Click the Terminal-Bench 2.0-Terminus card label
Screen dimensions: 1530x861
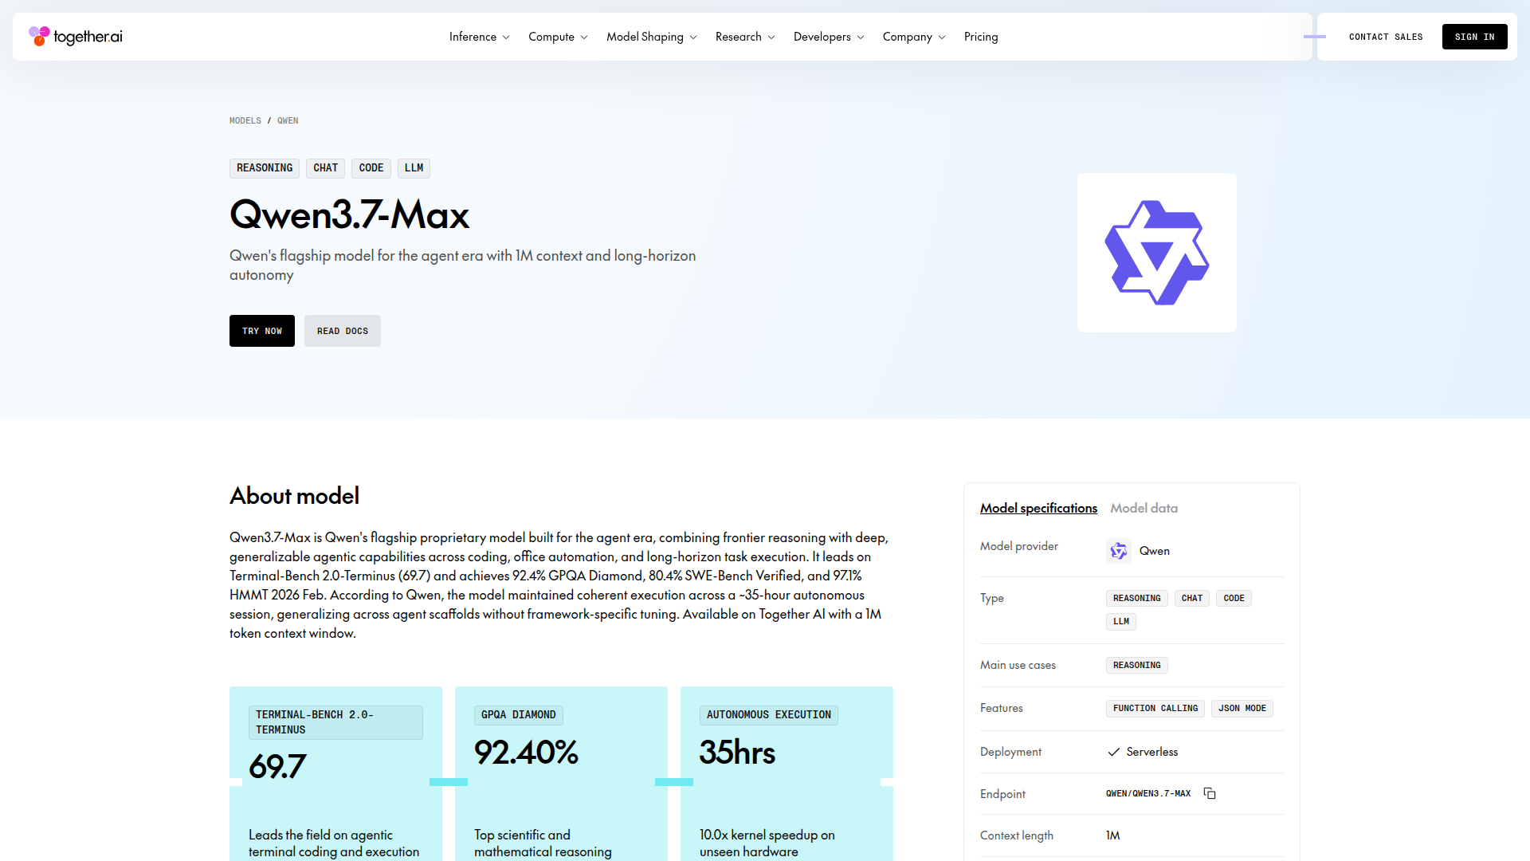(x=335, y=722)
